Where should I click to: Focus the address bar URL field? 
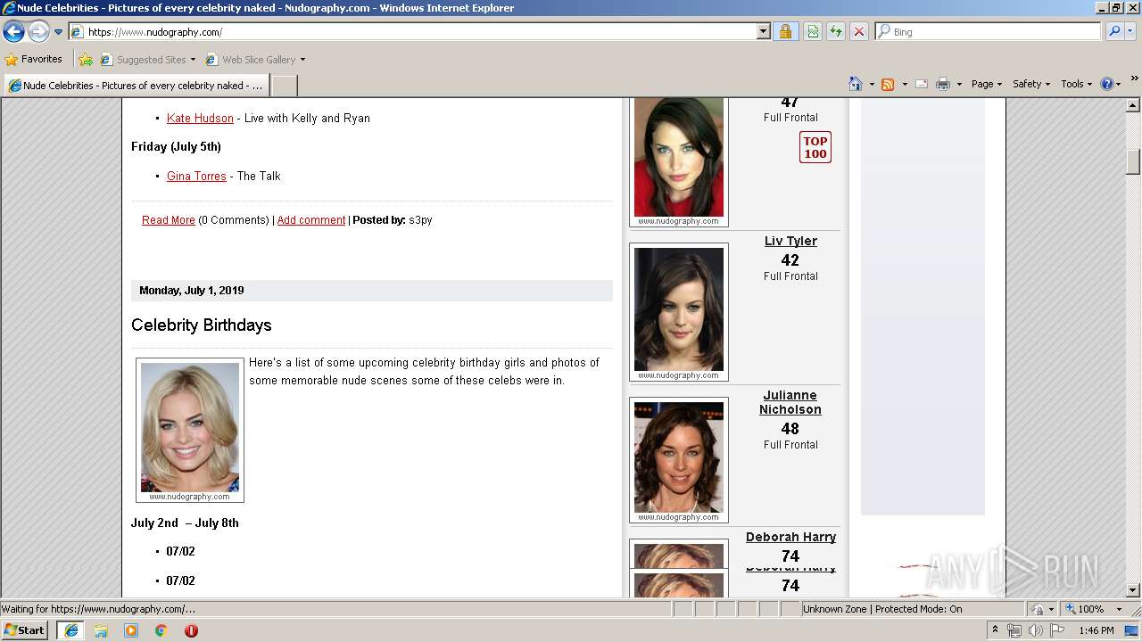(412, 32)
